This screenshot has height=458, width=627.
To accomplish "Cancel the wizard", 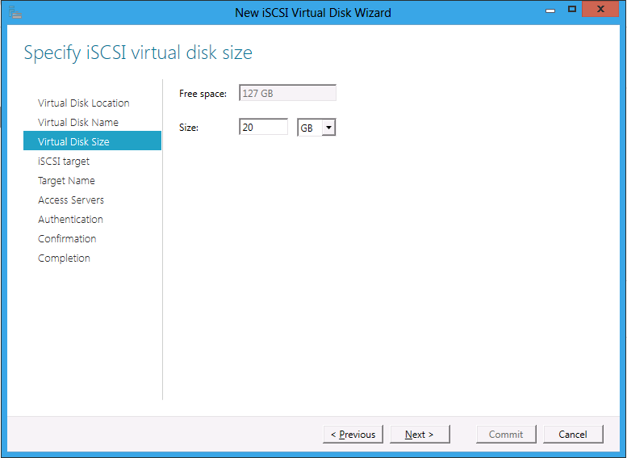I will click(573, 435).
